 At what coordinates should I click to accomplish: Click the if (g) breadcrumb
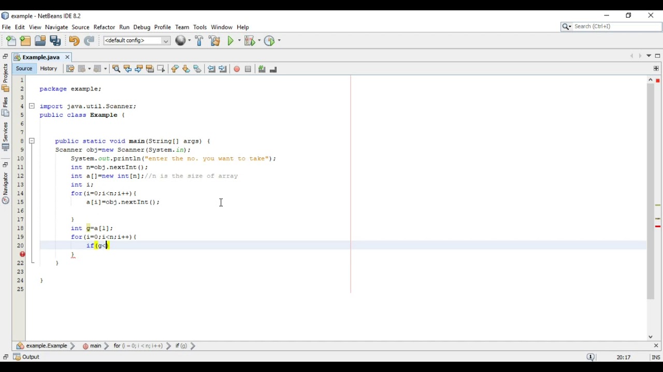point(181,346)
